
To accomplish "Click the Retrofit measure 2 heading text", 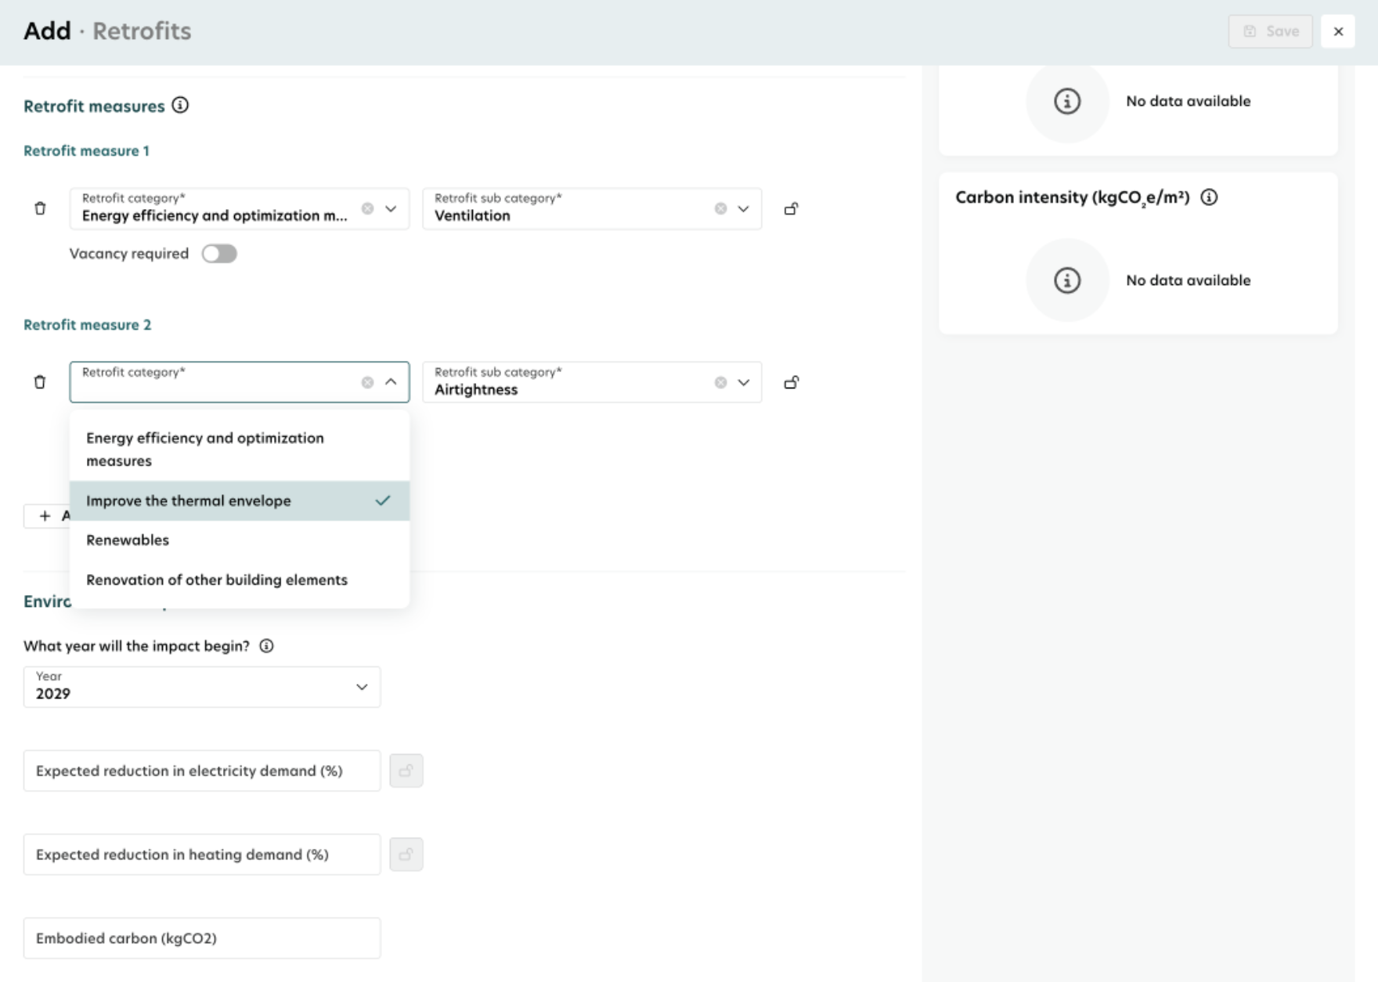I will click(87, 325).
